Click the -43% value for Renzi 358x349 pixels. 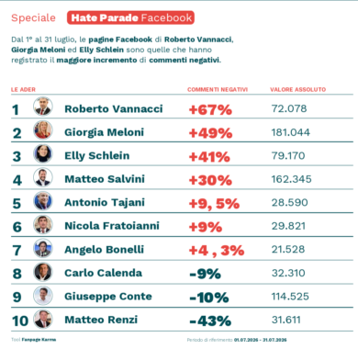tap(210, 321)
